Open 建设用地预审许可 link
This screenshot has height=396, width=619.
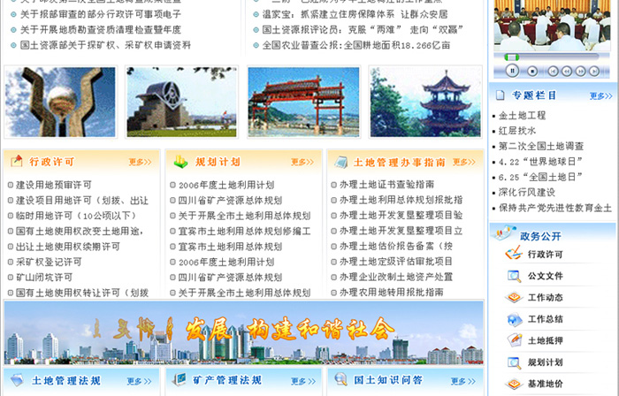pyautogui.click(x=54, y=185)
